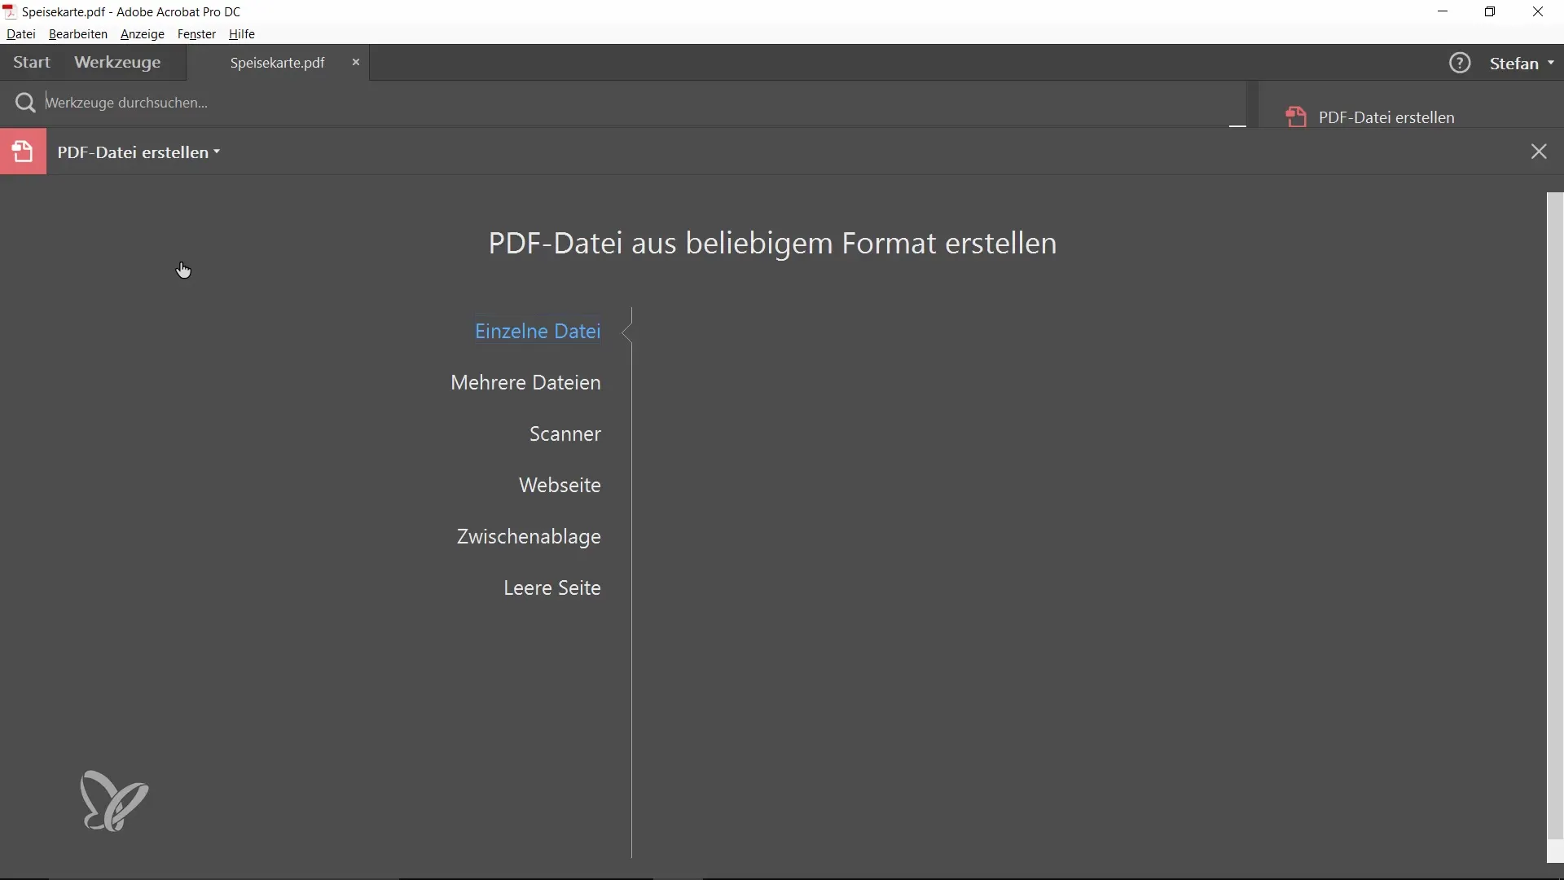This screenshot has height=880, width=1564.
Task: Switch to the Start tab
Action: [x=32, y=63]
